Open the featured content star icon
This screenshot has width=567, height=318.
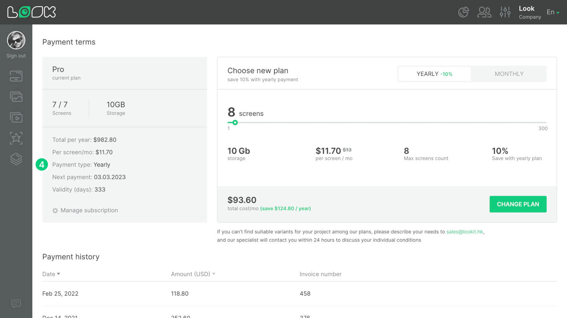coord(16,138)
